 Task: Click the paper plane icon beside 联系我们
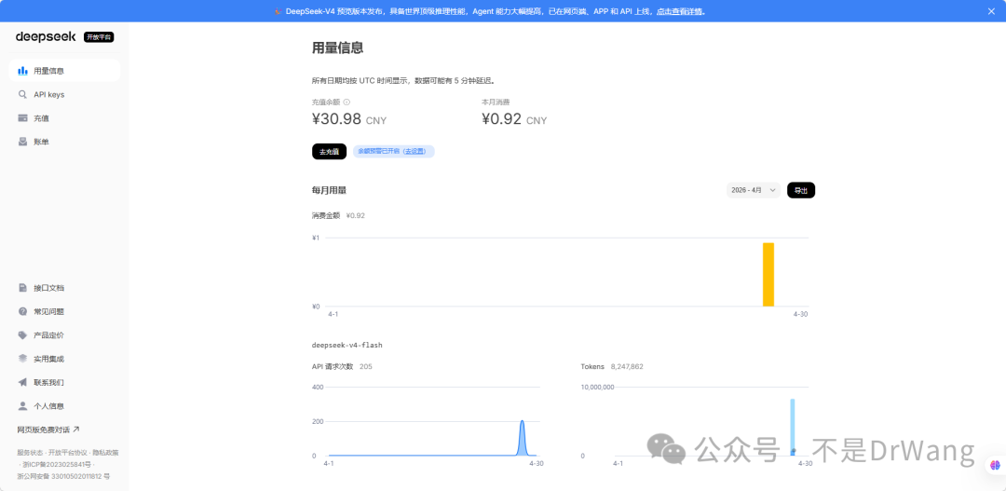(x=22, y=383)
